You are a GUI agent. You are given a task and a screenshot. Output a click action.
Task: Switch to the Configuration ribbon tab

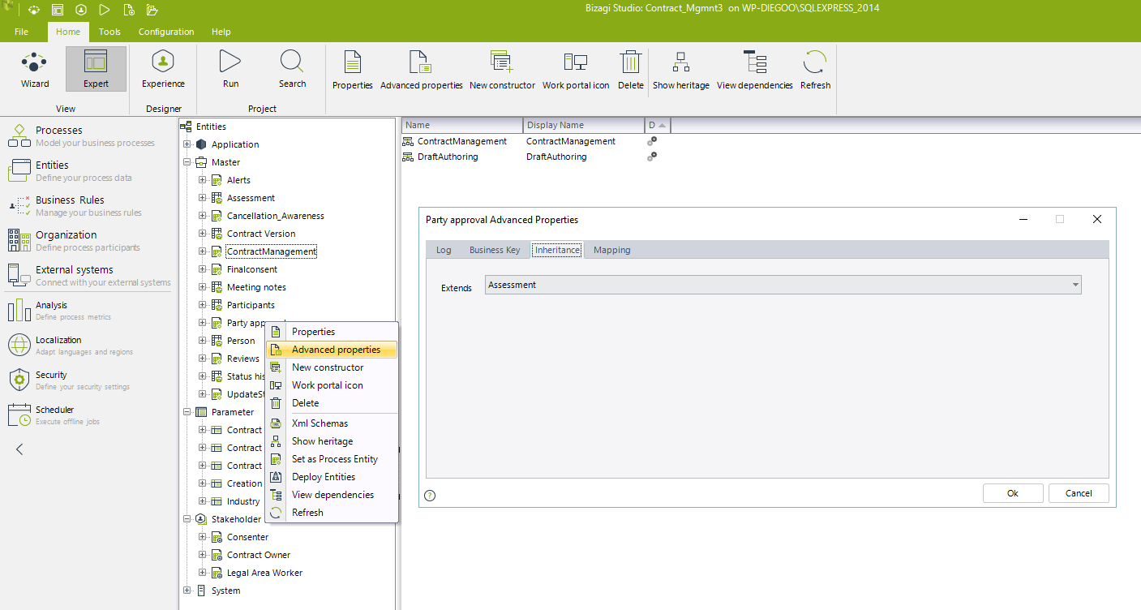point(166,32)
